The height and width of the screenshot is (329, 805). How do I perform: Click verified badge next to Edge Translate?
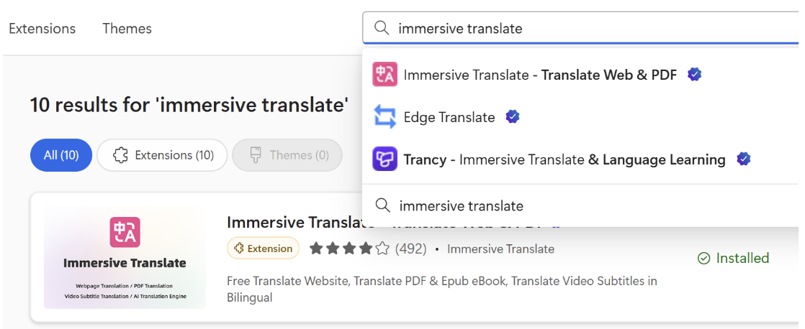512,117
